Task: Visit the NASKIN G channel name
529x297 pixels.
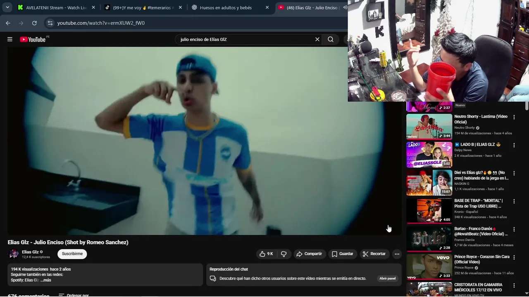Action: 462,184
